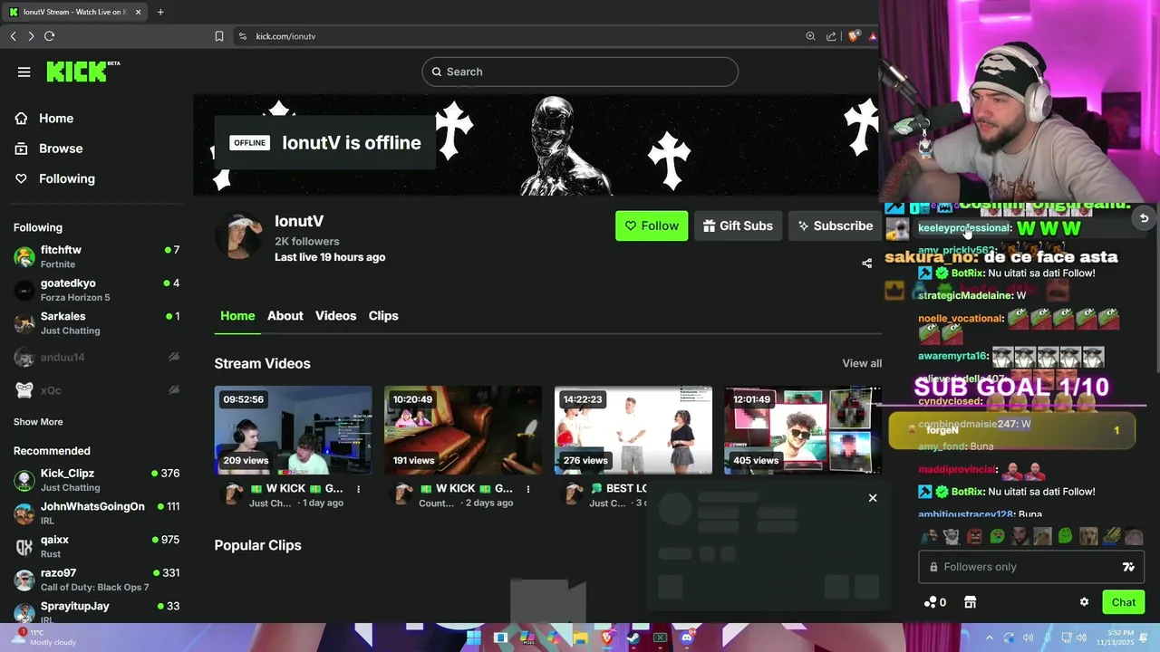Go forward in the browser
Image resolution: width=1160 pixels, height=652 pixels.
[x=31, y=36]
